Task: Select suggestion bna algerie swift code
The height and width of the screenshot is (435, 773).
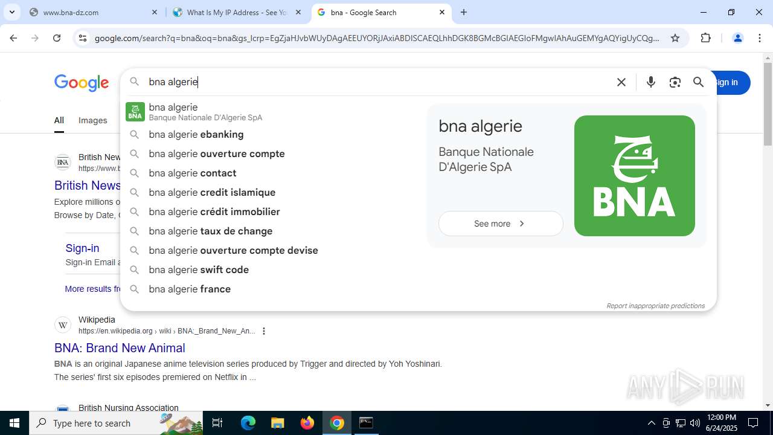Action: 273,269
